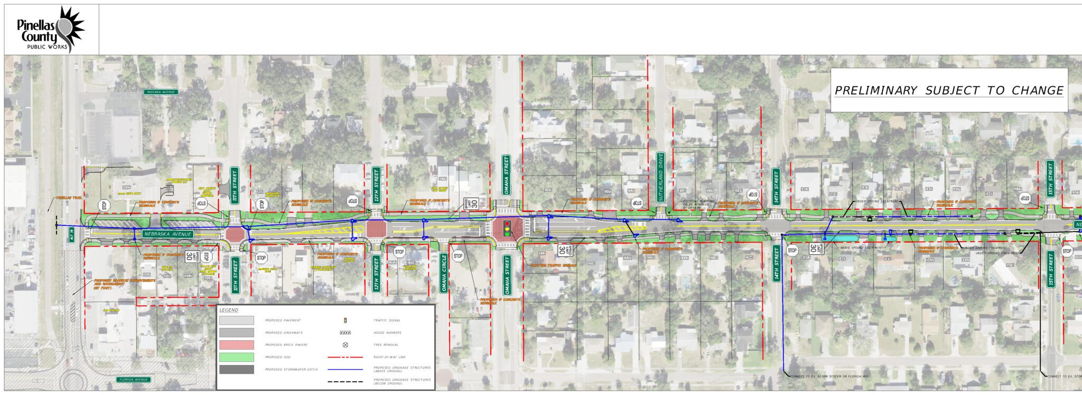This screenshot has width=1082, height=395.
Task: Click the Proposed Brick Pavers legend swatch
Action: pos(237,345)
